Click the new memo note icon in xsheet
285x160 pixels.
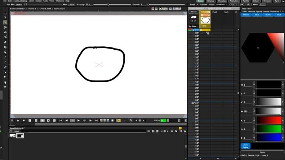click(193, 17)
